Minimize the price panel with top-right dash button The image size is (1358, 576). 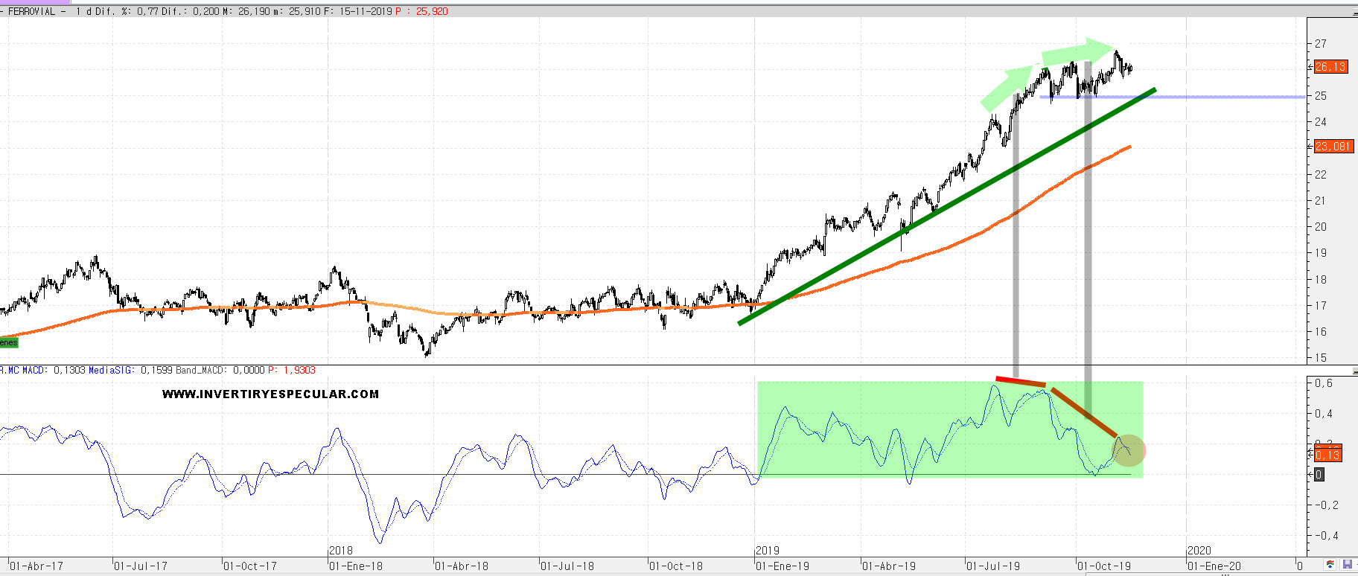[x=1354, y=13]
